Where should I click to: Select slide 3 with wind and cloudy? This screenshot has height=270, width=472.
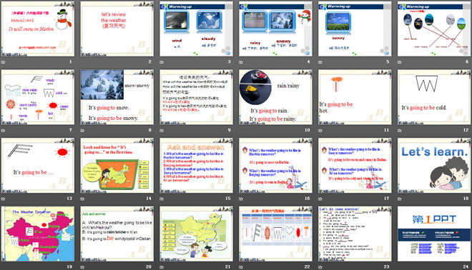(x=196, y=29)
